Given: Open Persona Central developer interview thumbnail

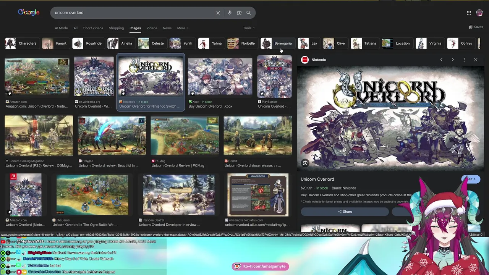Looking at the screenshot, I should coord(178,195).
